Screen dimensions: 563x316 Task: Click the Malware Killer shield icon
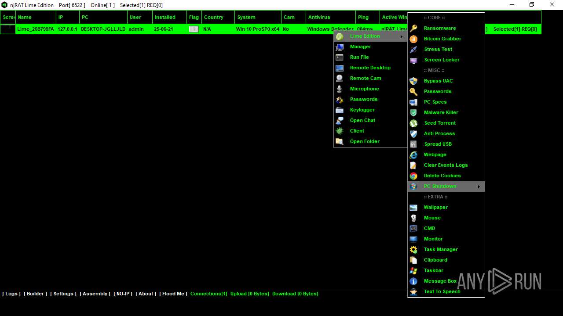[413, 112]
